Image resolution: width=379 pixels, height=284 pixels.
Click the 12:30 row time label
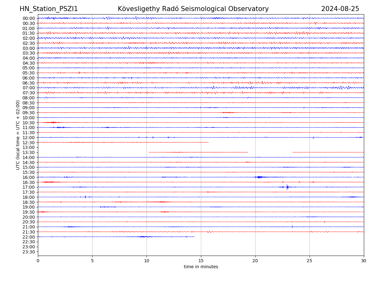click(x=29, y=142)
